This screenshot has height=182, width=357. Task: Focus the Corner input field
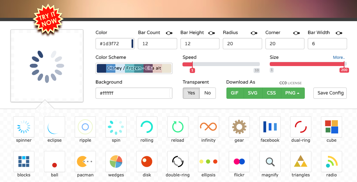click(285, 44)
